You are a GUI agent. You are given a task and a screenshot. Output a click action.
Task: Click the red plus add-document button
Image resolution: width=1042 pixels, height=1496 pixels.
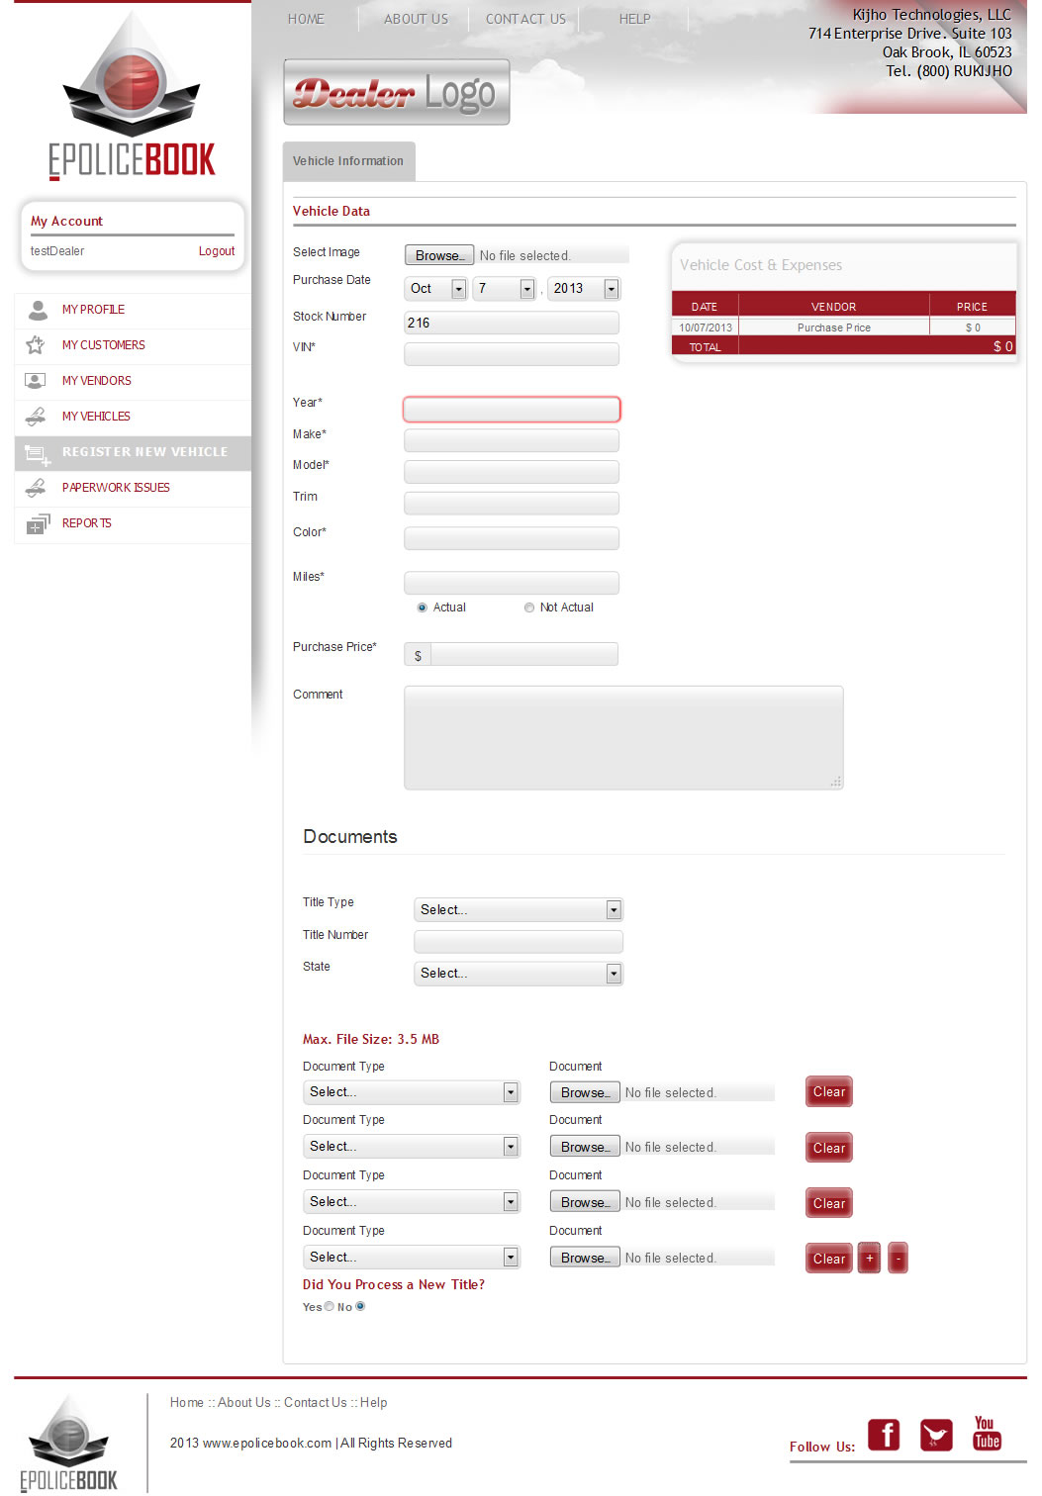click(x=869, y=1259)
